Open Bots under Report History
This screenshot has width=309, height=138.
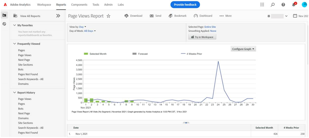click(21, 109)
